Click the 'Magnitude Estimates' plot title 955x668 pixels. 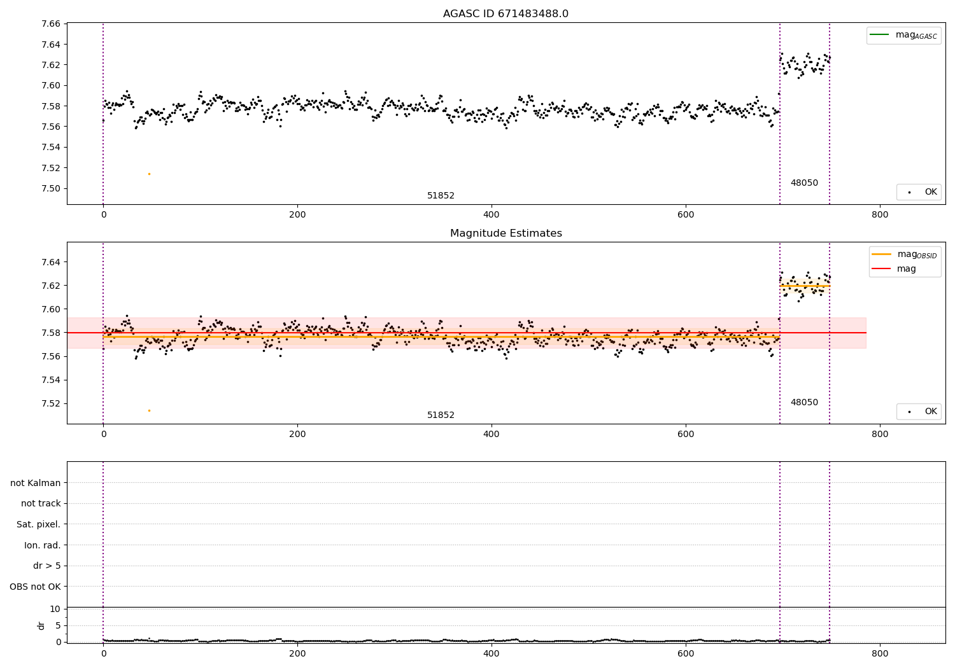tap(506, 233)
